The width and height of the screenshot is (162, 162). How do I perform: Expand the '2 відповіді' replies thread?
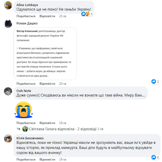pos(87,129)
